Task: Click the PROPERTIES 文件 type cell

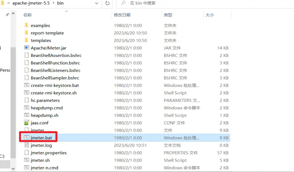Action: pos(180,153)
